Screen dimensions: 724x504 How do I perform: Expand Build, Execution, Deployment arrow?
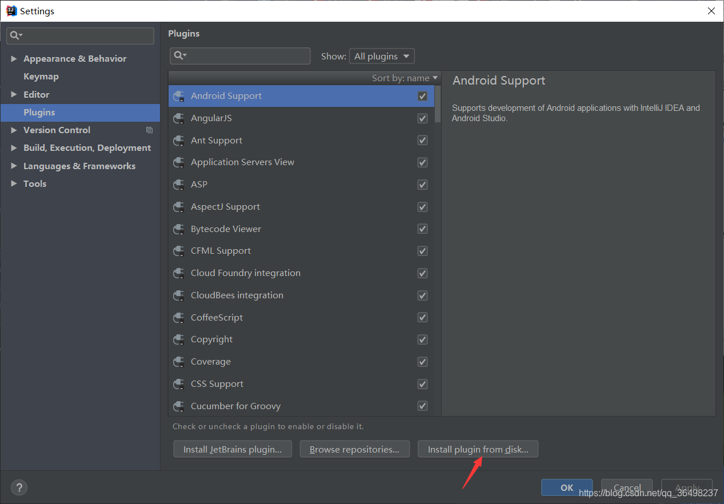pyautogui.click(x=14, y=148)
